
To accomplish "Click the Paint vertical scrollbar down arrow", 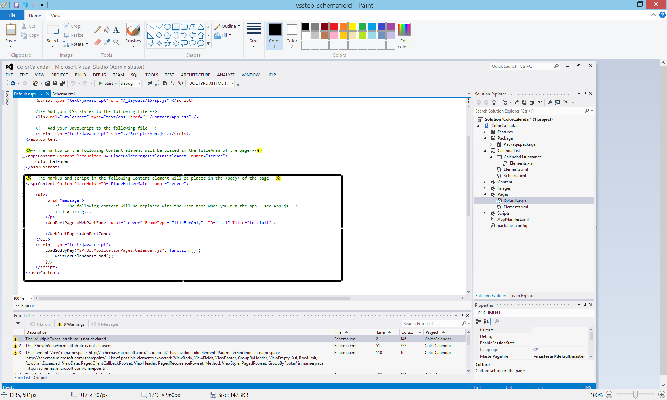I will pyautogui.click(x=663, y=385).
